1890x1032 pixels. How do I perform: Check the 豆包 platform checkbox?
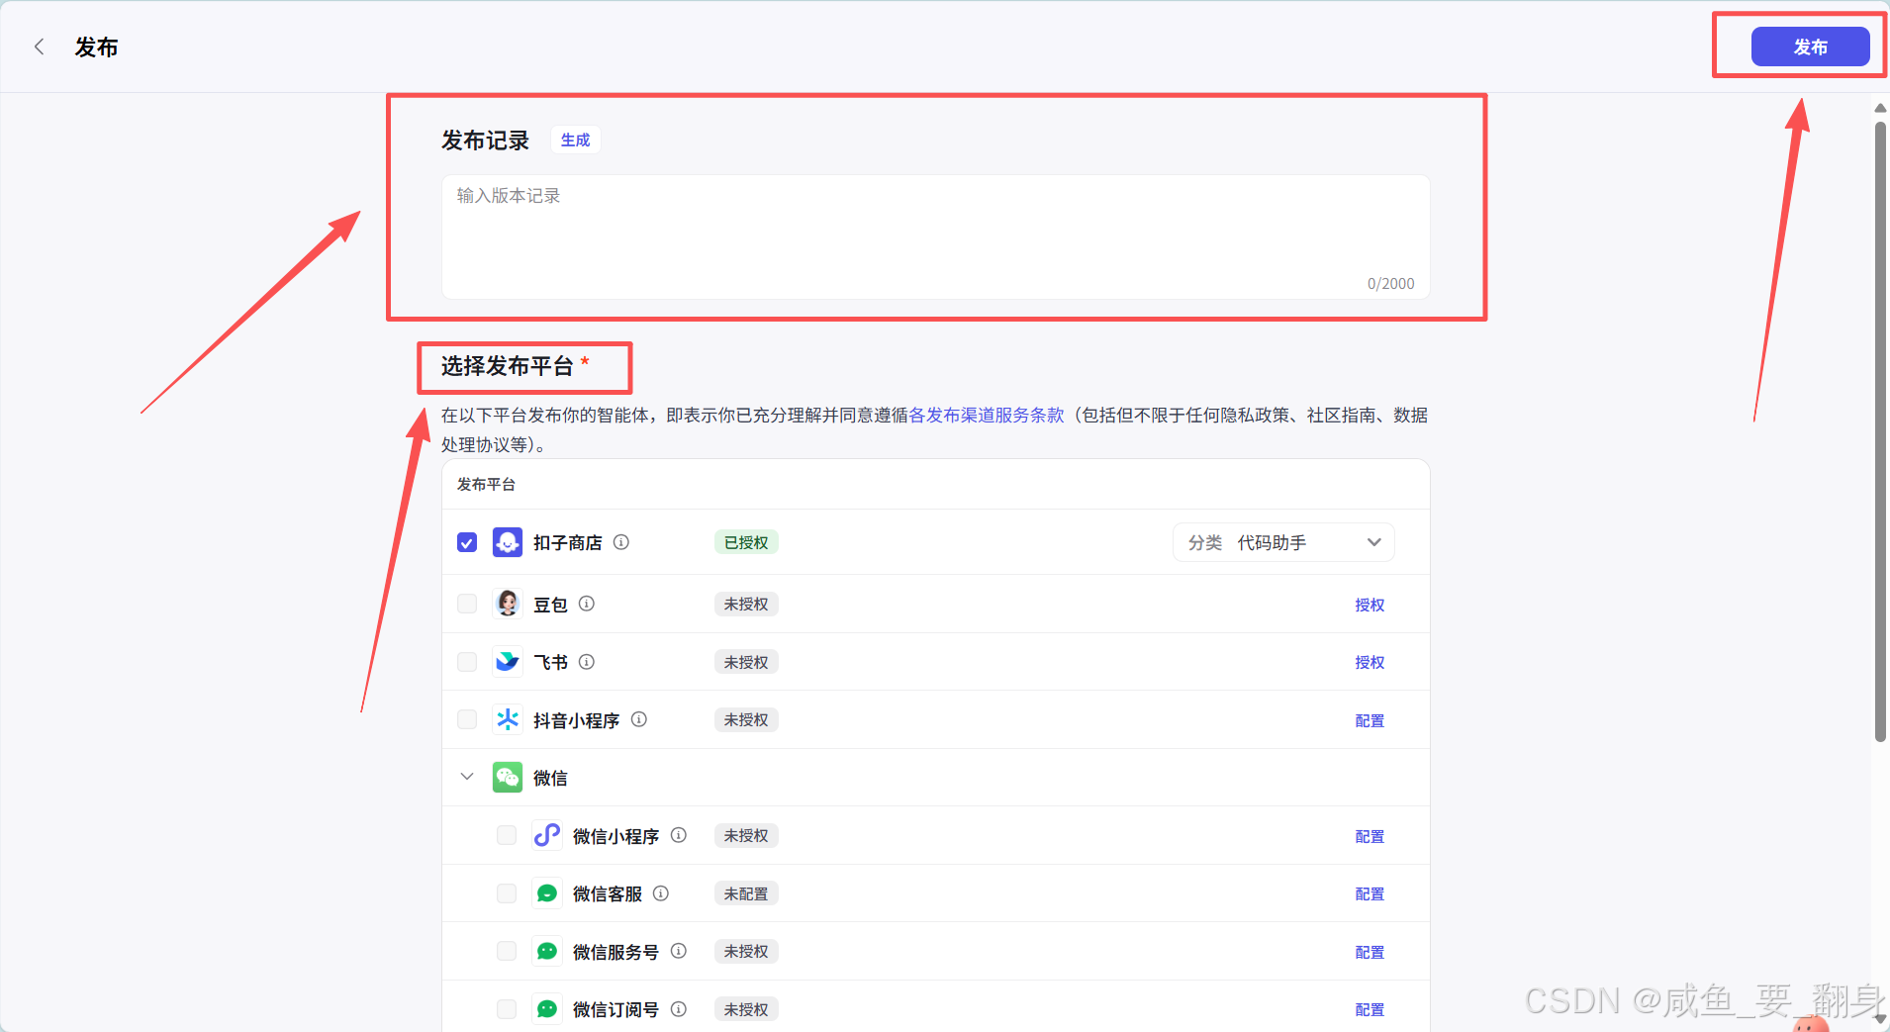(467, 604)
